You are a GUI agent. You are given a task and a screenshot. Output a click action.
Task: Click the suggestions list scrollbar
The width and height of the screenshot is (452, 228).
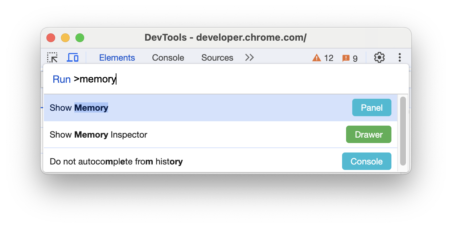(403, 131)
